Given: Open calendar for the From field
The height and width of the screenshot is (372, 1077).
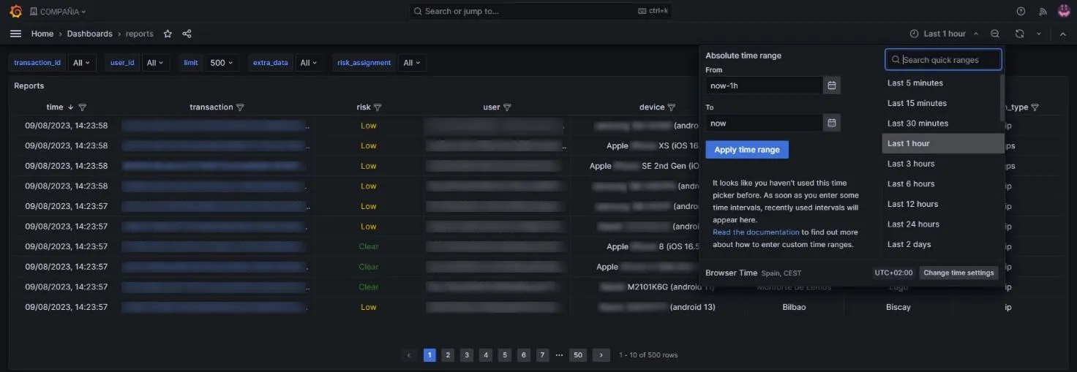Looking at the screenshot, I should click(x=832, y=86).
